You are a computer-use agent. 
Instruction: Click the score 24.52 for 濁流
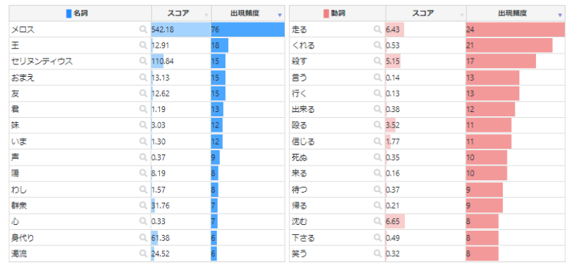[161, 254]
